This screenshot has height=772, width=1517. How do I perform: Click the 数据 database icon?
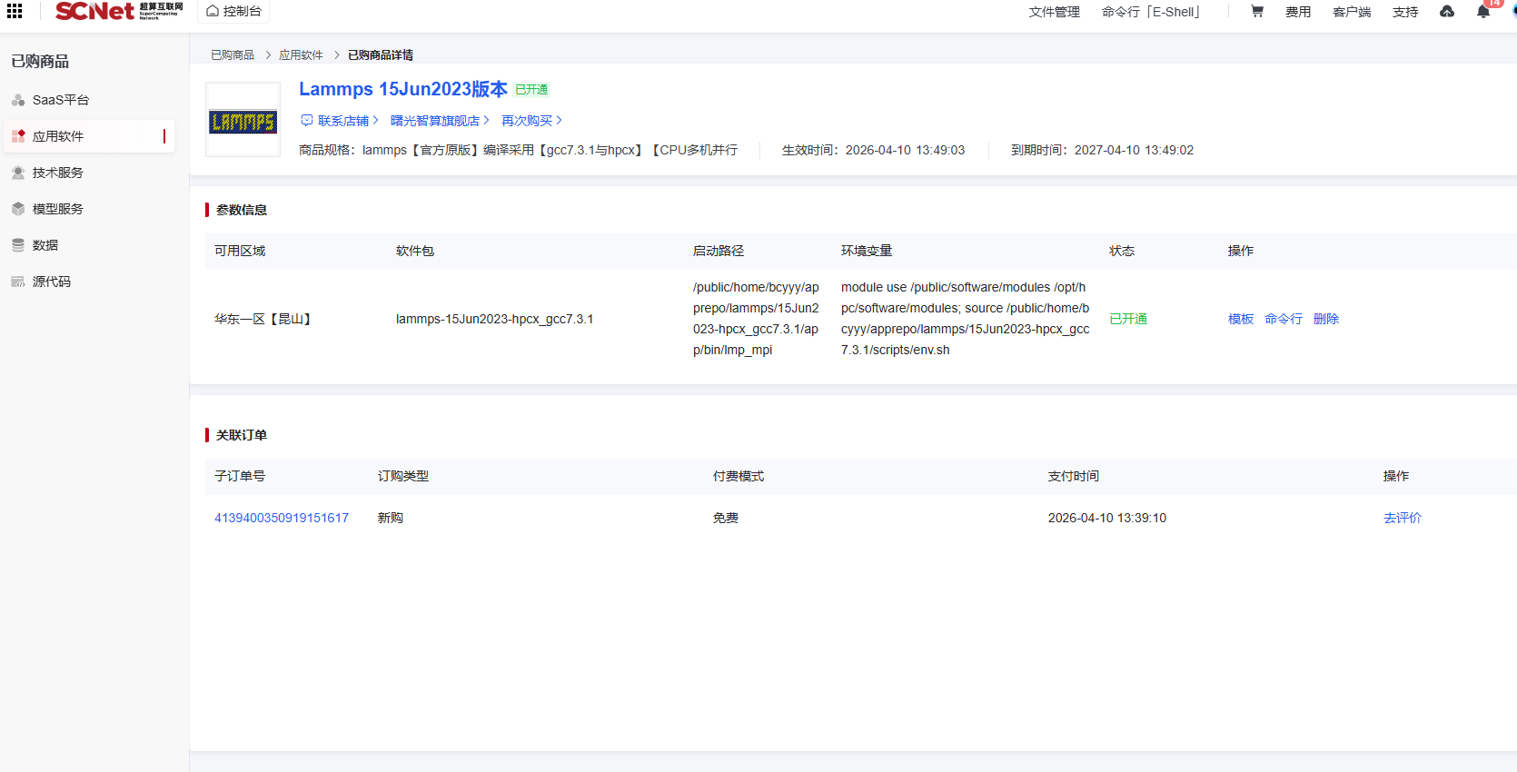coord(18,245)
